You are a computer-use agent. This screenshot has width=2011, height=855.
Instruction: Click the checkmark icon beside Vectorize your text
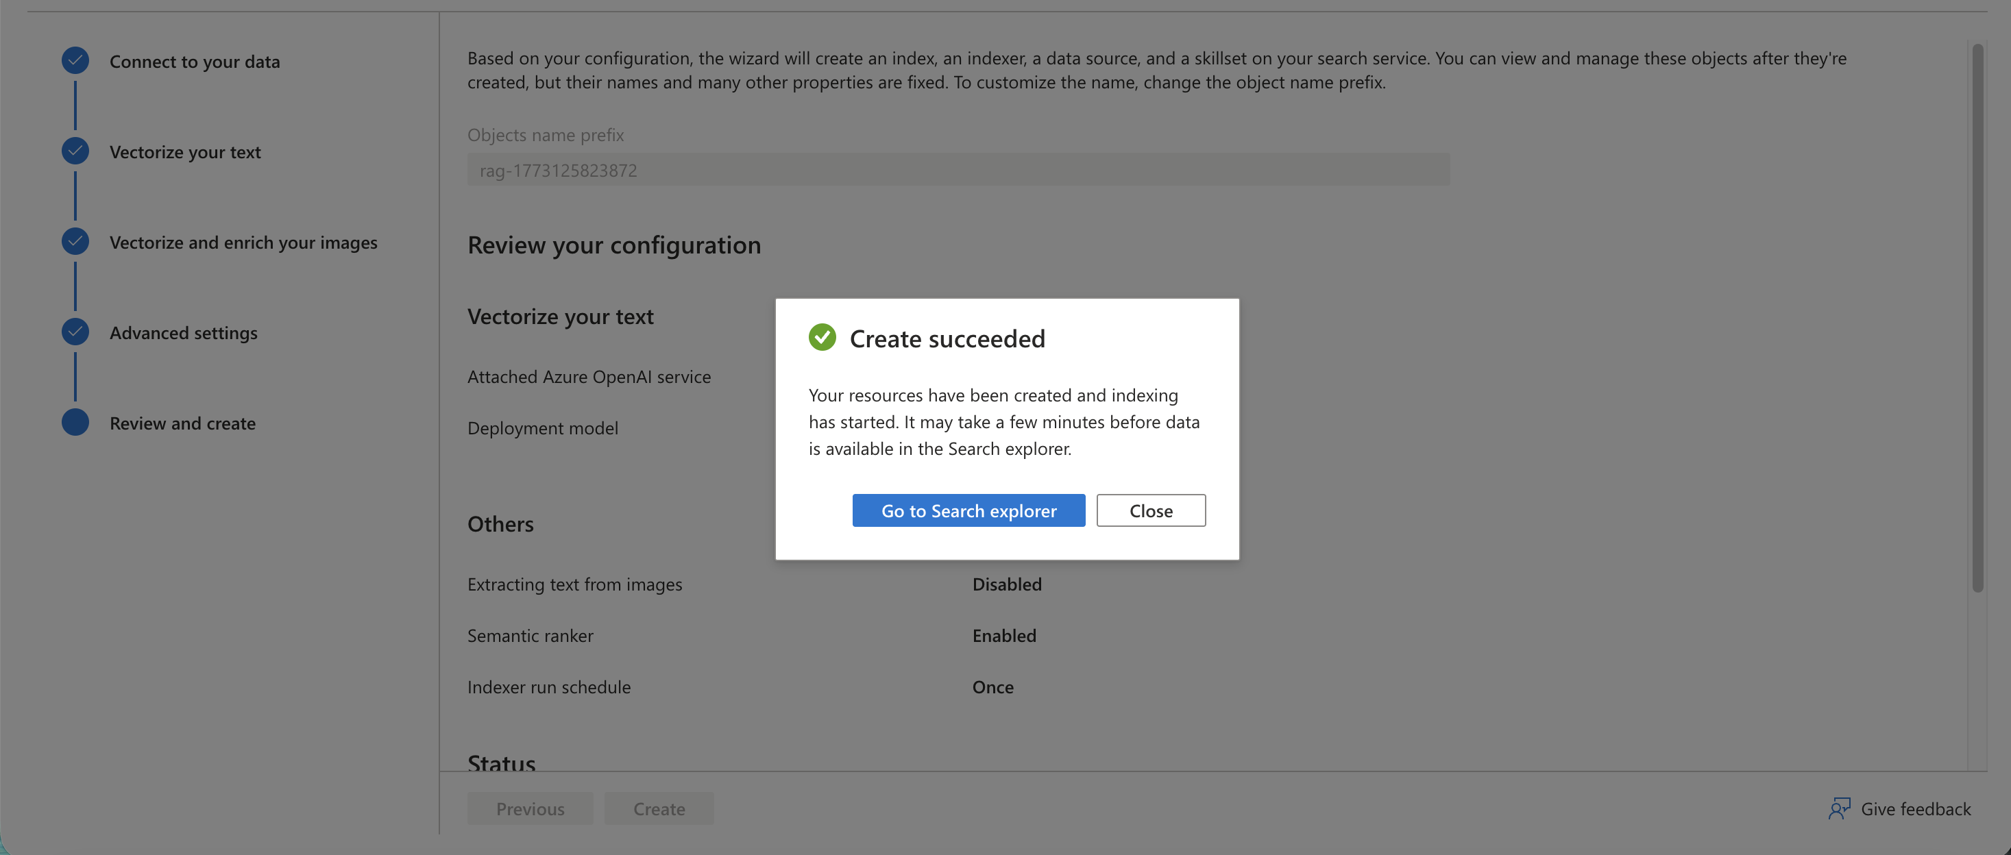click(74, 150)
